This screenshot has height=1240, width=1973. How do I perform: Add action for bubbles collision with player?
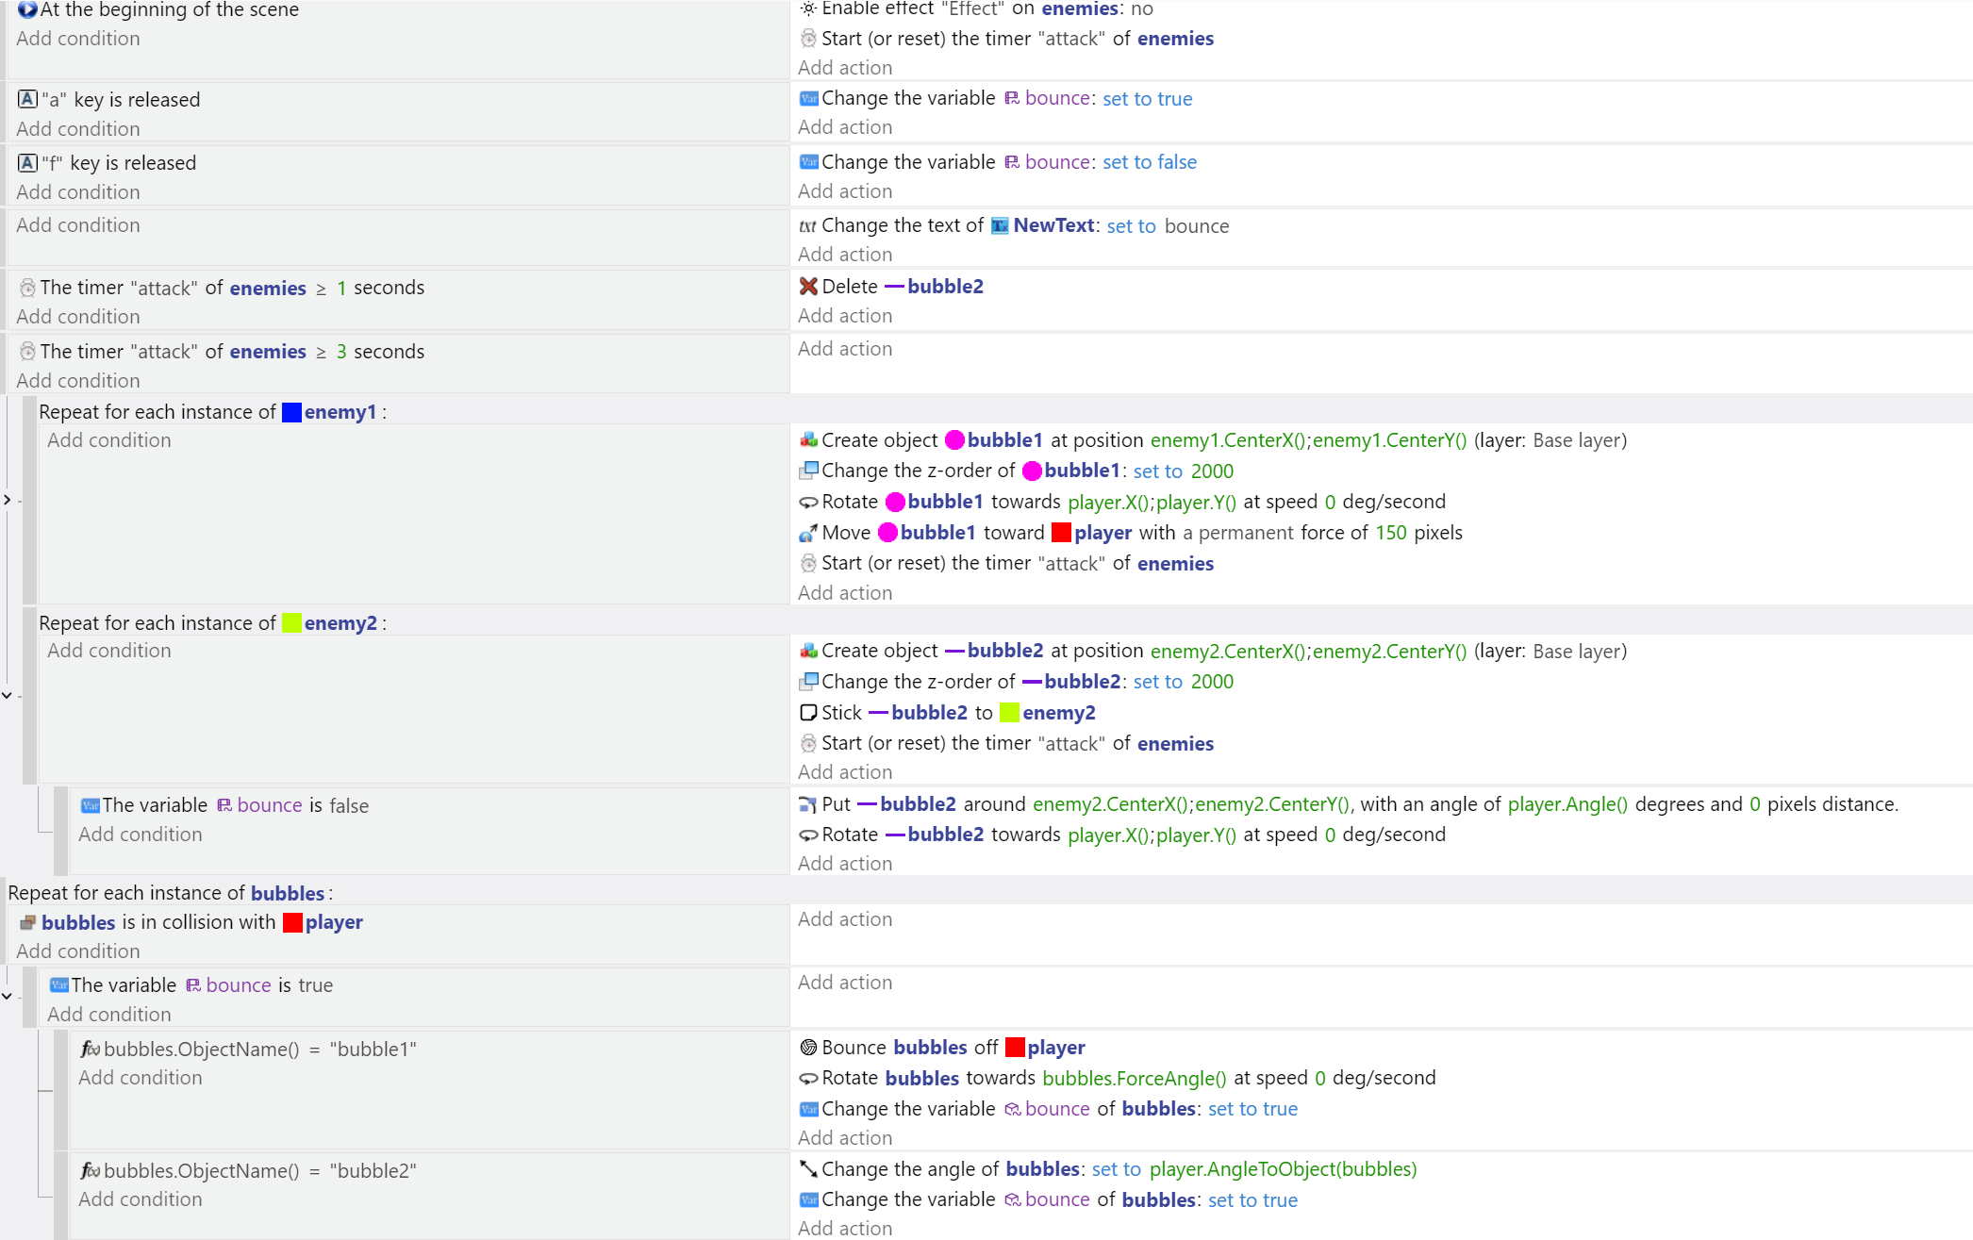pyautogui.click(x=845, y=919)
